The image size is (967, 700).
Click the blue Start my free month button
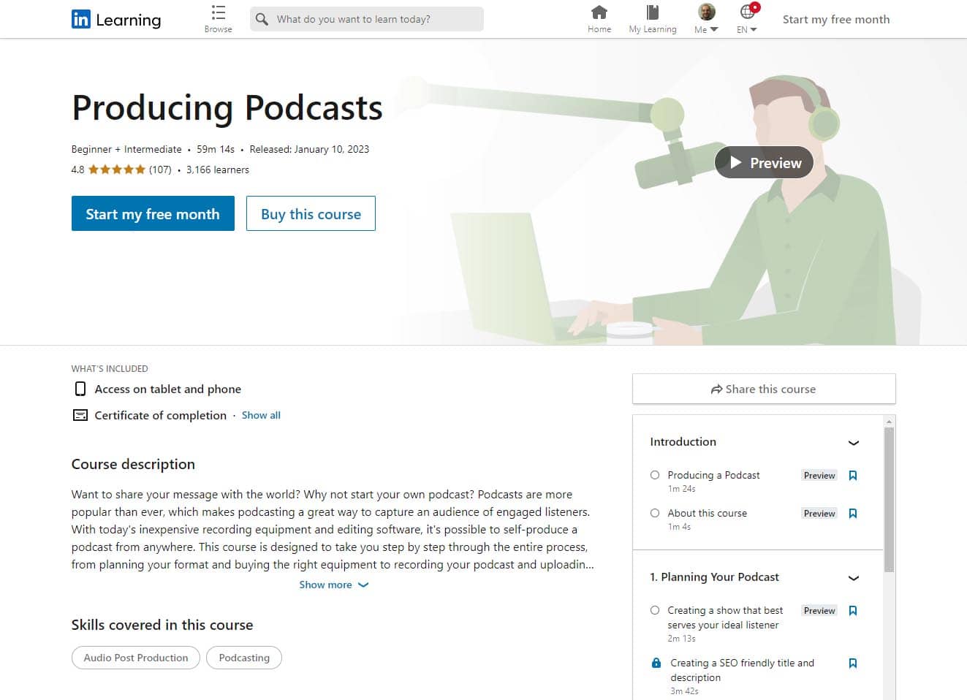coord(153,213)
